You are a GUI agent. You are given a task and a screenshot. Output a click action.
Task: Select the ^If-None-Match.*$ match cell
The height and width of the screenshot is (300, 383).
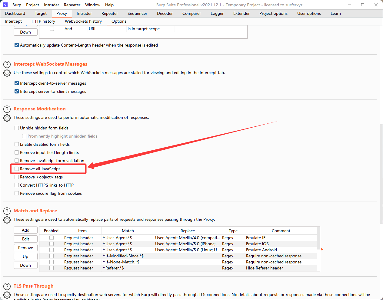128,262
